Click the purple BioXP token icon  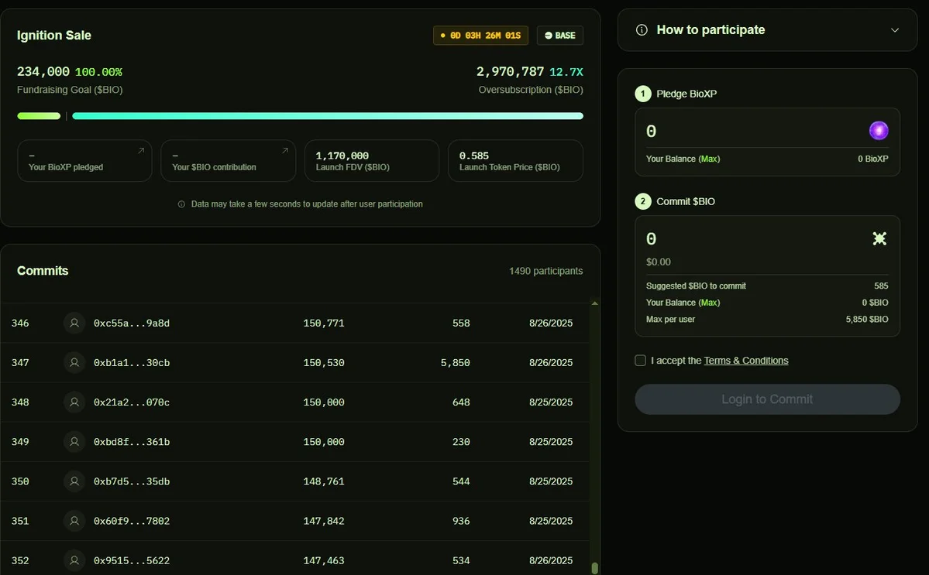[x=879, y=131]
